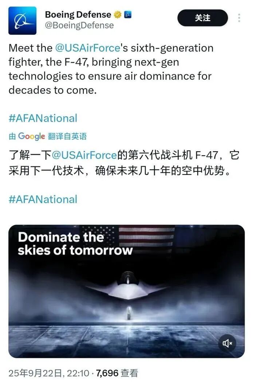This screenshot has height=386, width=253.
Task: Unmute the video with the speaker icon
Action: point(228,343)
